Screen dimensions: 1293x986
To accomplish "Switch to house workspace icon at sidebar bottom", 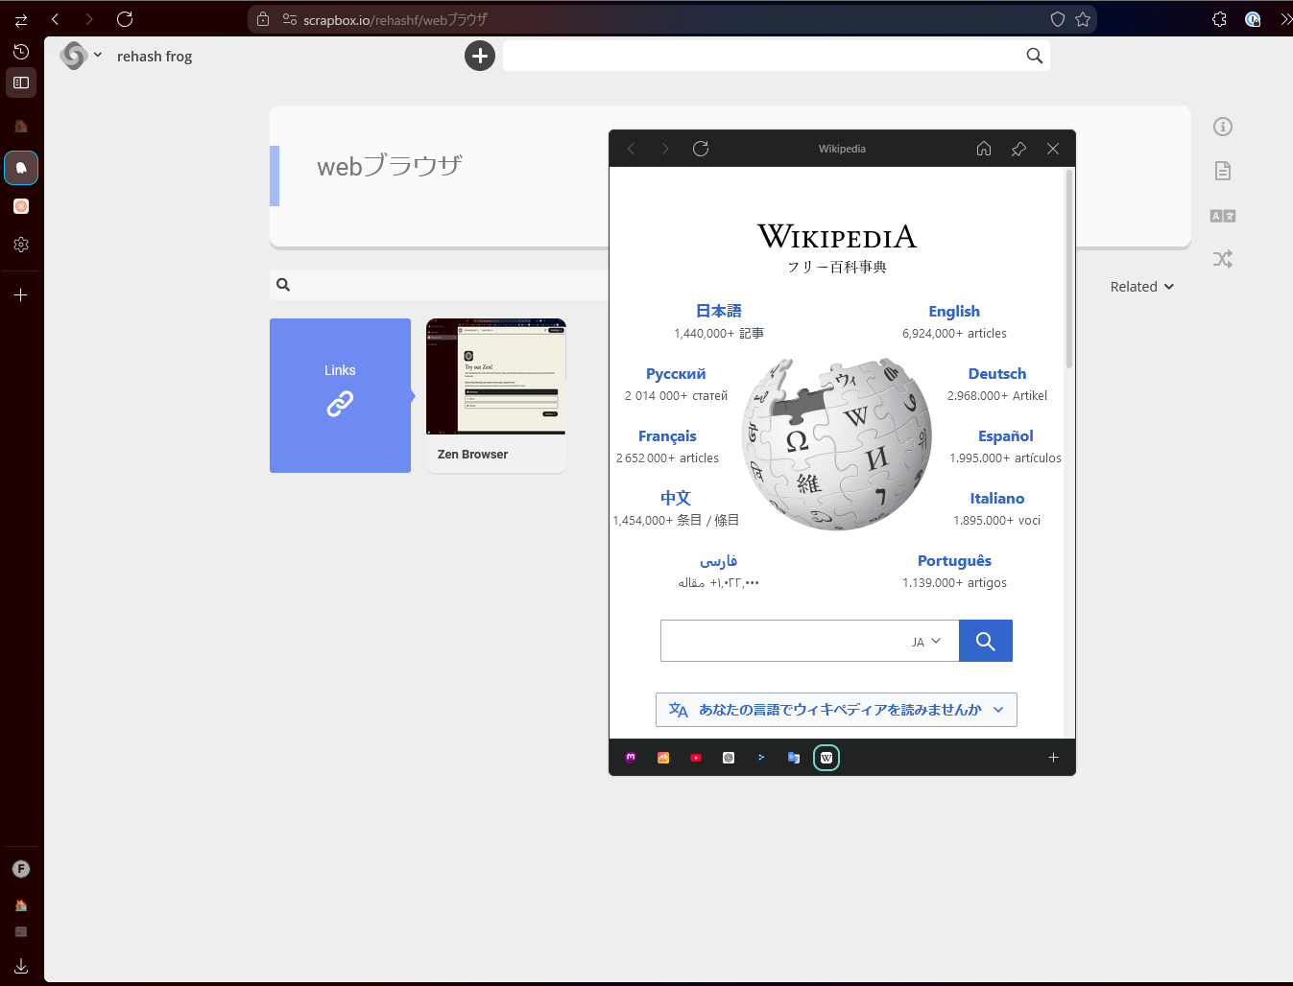I will [21, 904].
